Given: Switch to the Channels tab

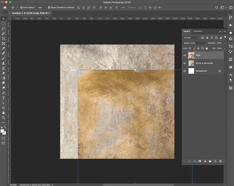Looking at the screenshot, I should (x=198, y=31).
